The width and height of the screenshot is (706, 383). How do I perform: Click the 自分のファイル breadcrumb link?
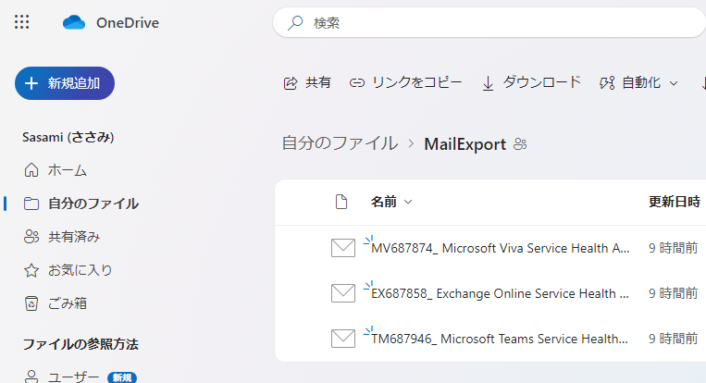point(340,144)
